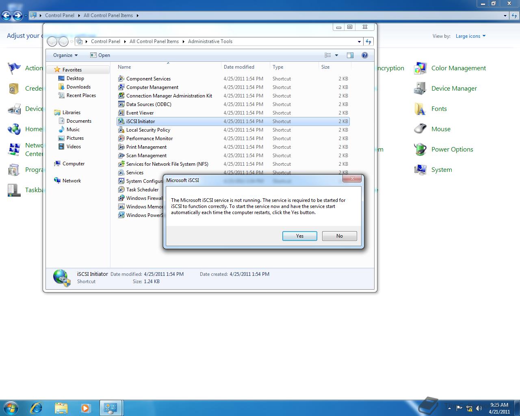Select Computer in navigation pane
520x416 pixels.
pos(74,164)
